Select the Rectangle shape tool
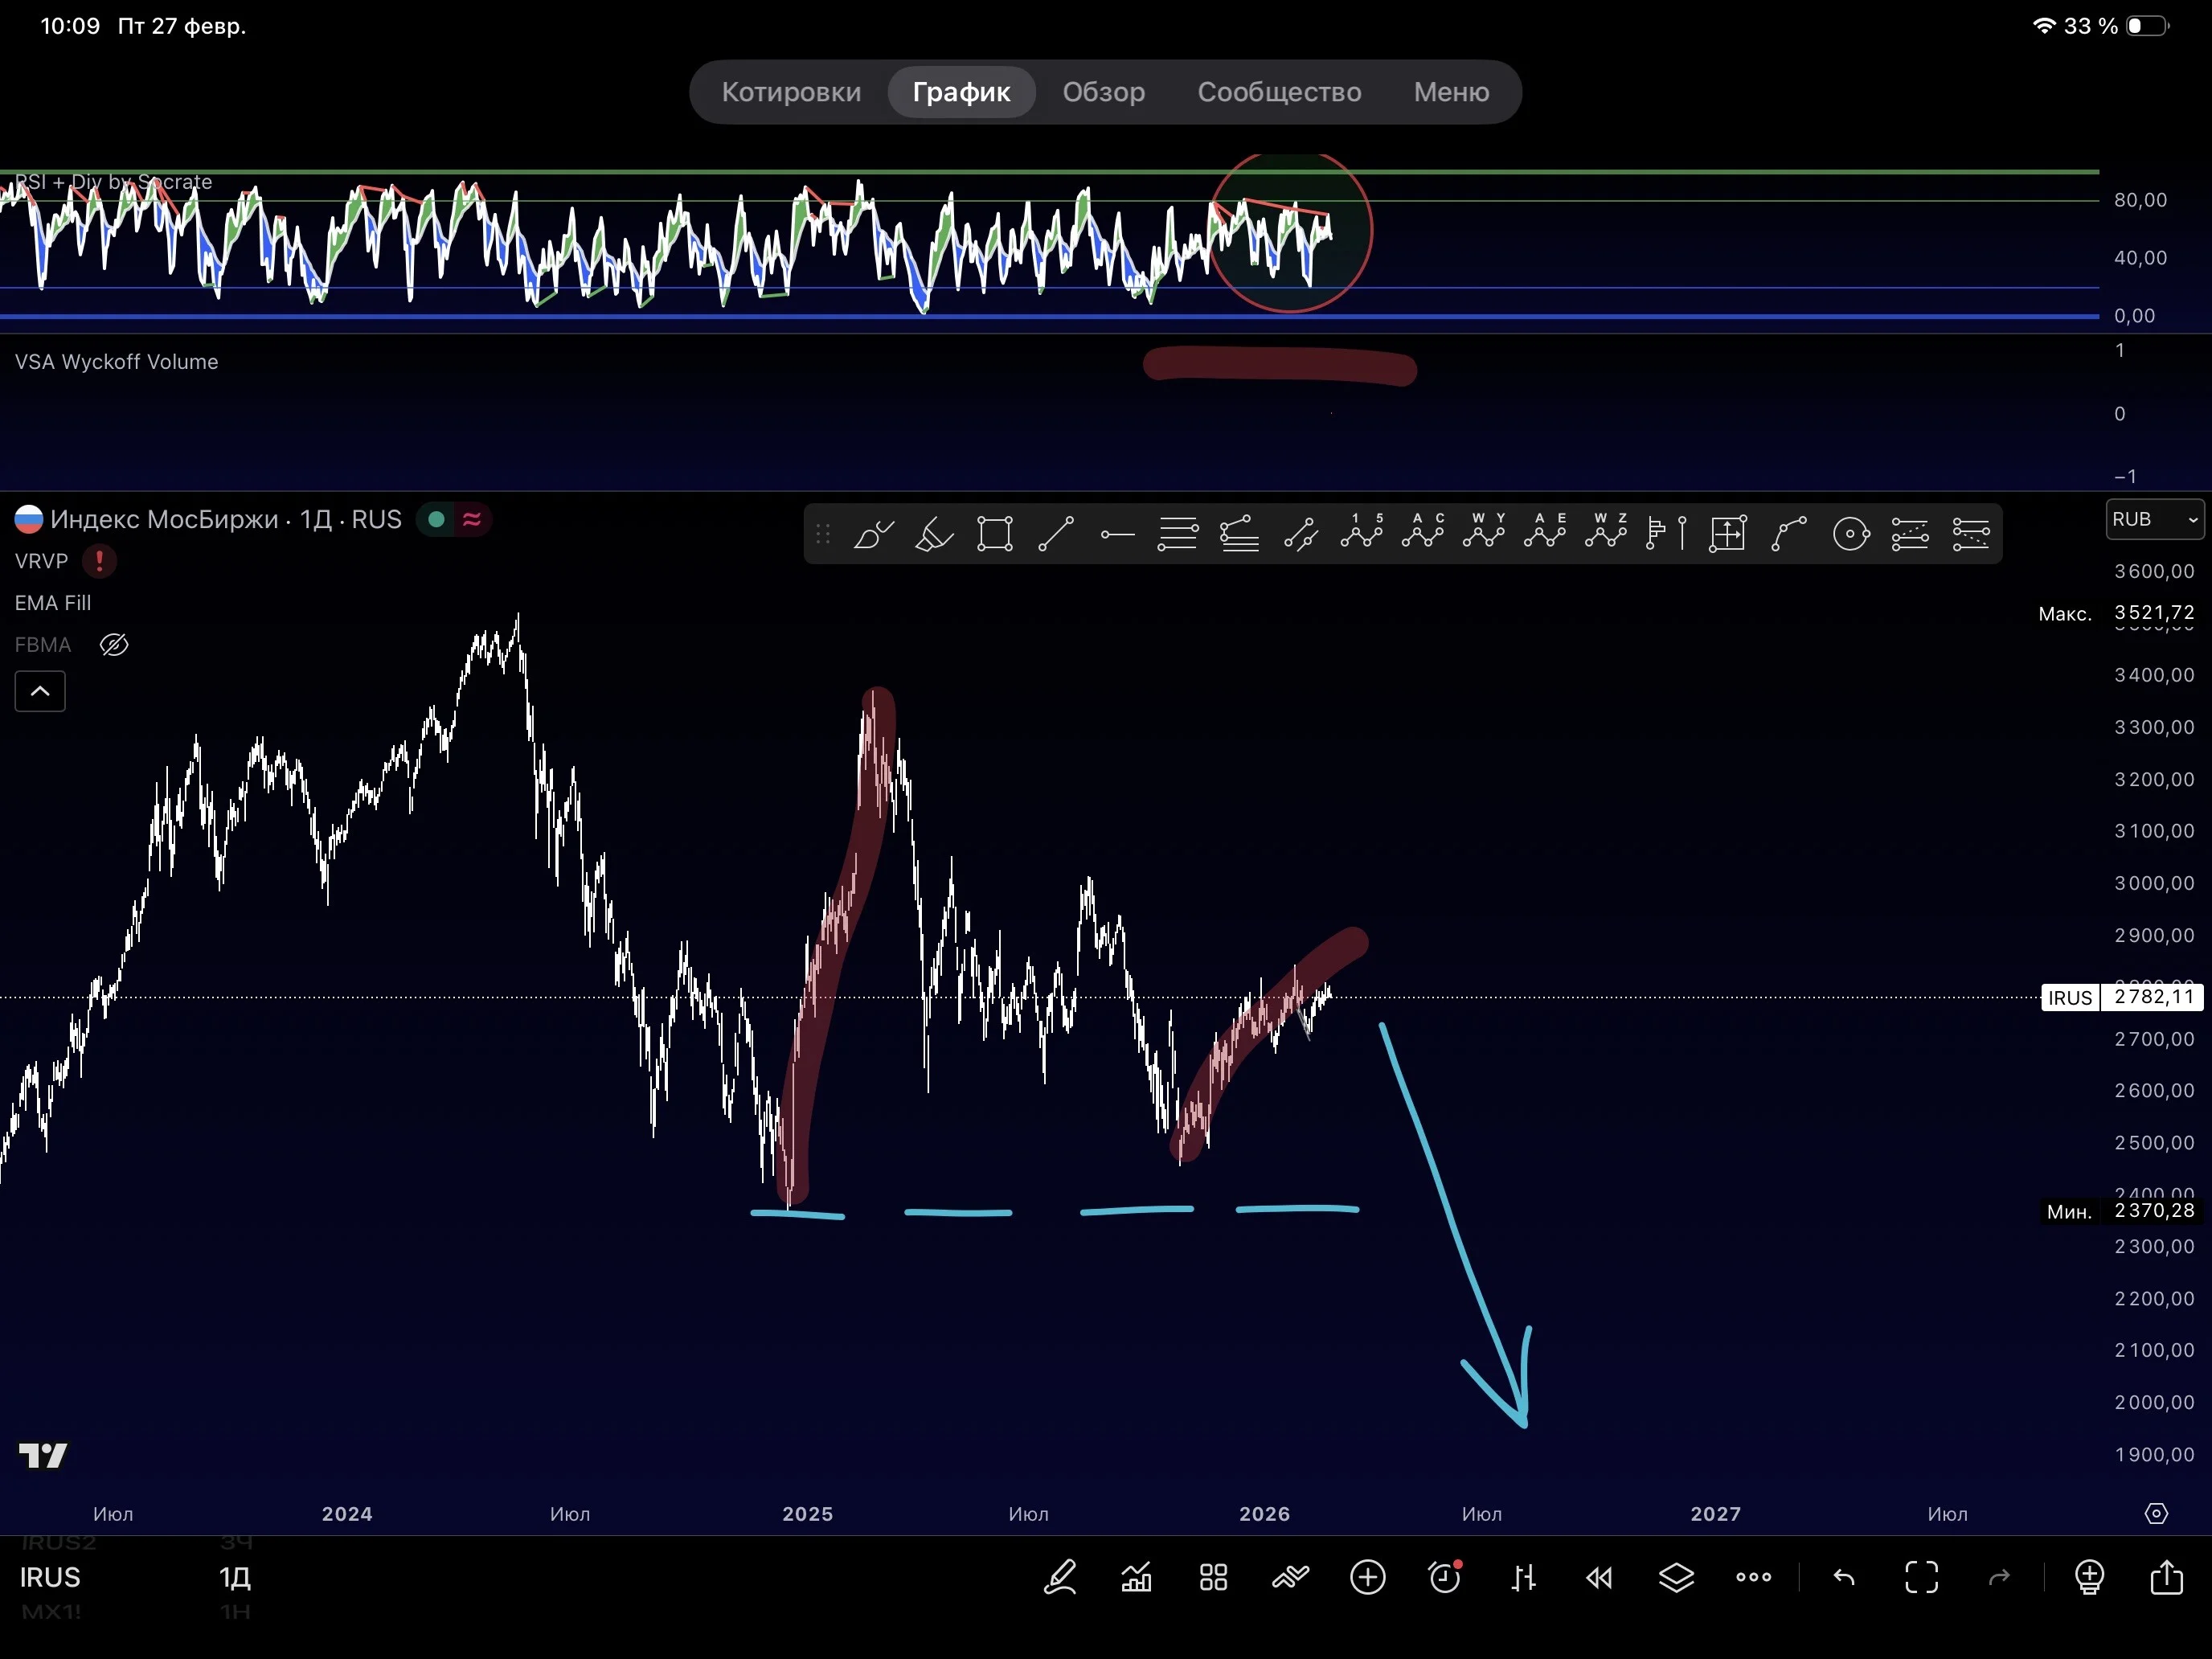2212x1659 pixels. point(995,534)
